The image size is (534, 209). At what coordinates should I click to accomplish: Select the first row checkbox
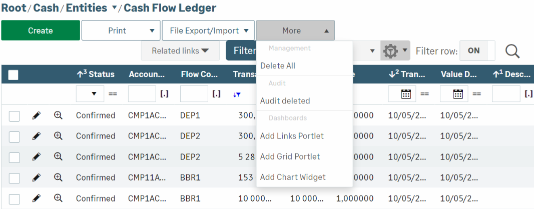(15, 116)
